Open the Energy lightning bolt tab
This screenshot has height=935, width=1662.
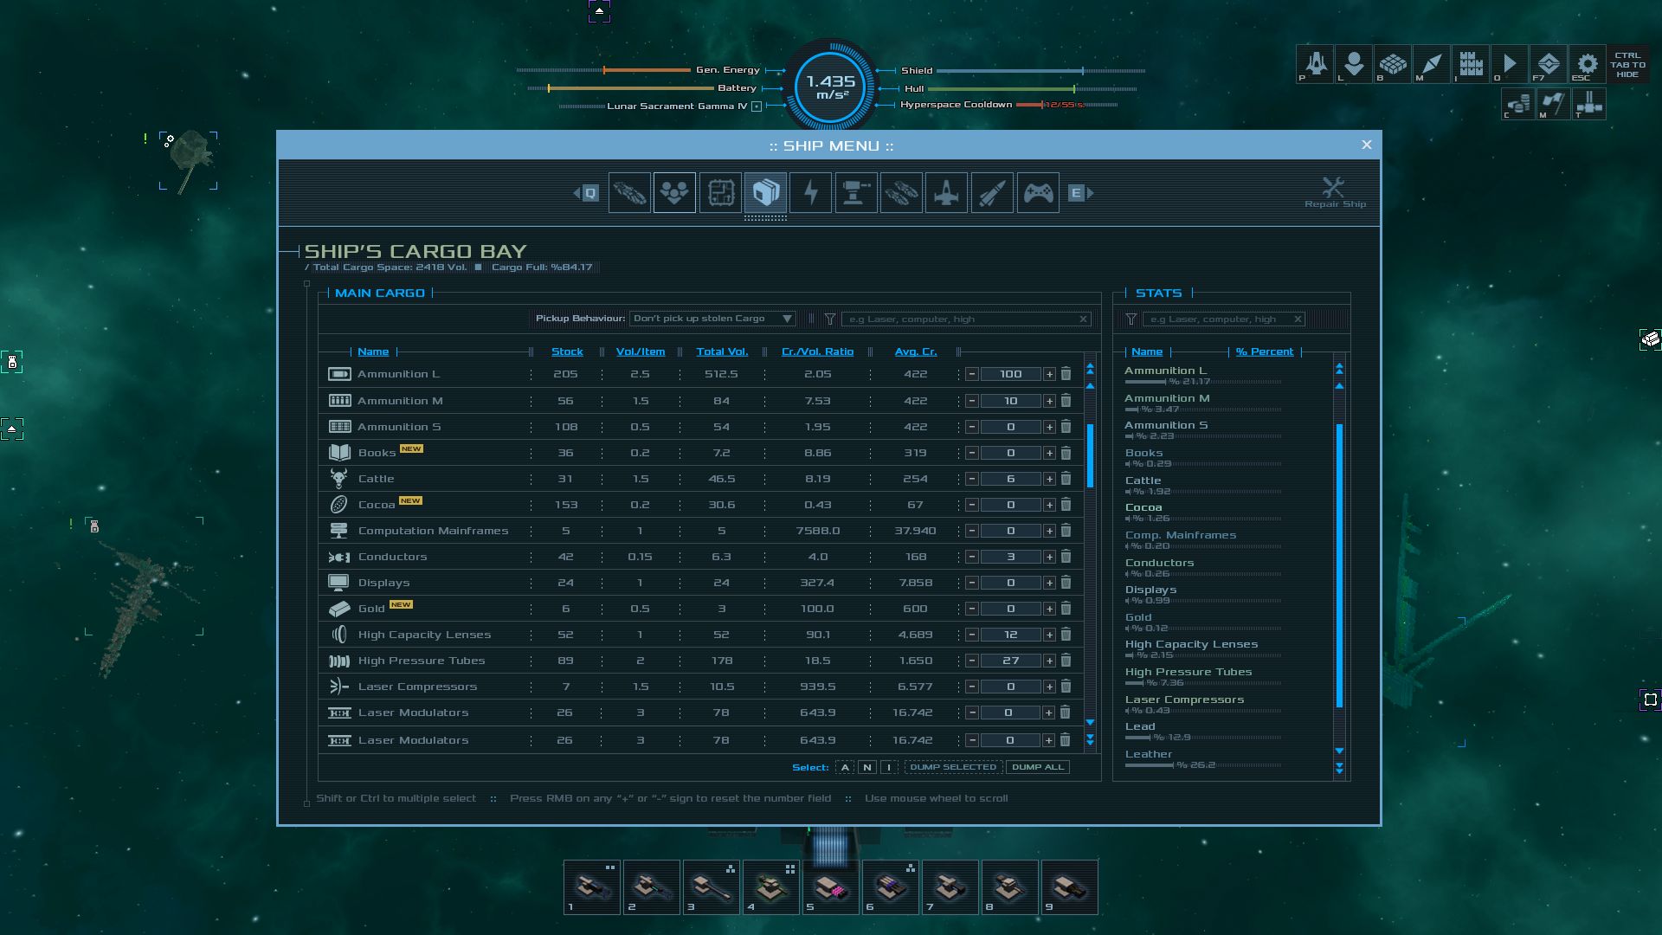pyautogui.click(x=810, y=192)
